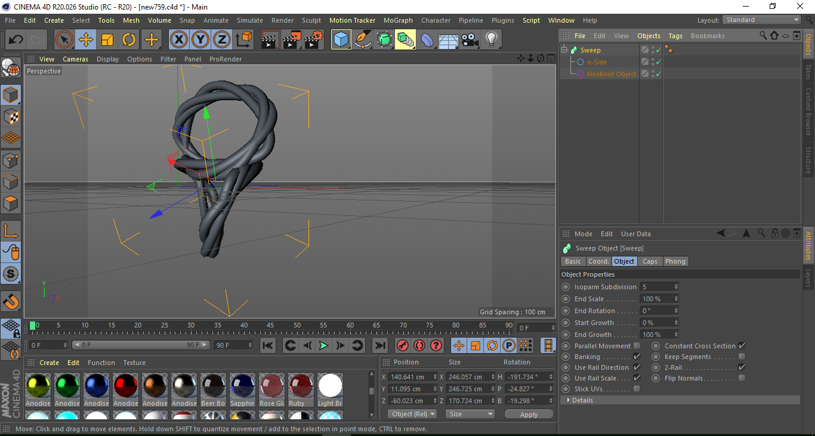Toggle Parallel Movement checkbox
The height and width of the screenshot is (436, 815).
coord(637,346)
